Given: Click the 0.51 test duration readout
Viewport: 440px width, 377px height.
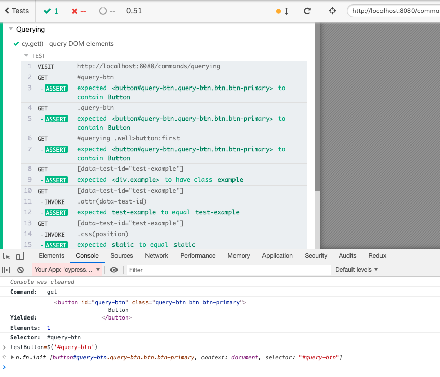Looking at the screenshot, I should coord(134,11).
